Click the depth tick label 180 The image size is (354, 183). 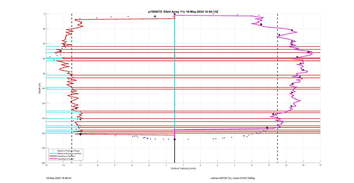click(43, 148)
